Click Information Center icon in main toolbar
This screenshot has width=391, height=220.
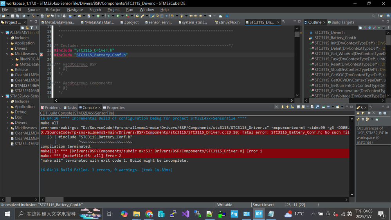(227, 16)
